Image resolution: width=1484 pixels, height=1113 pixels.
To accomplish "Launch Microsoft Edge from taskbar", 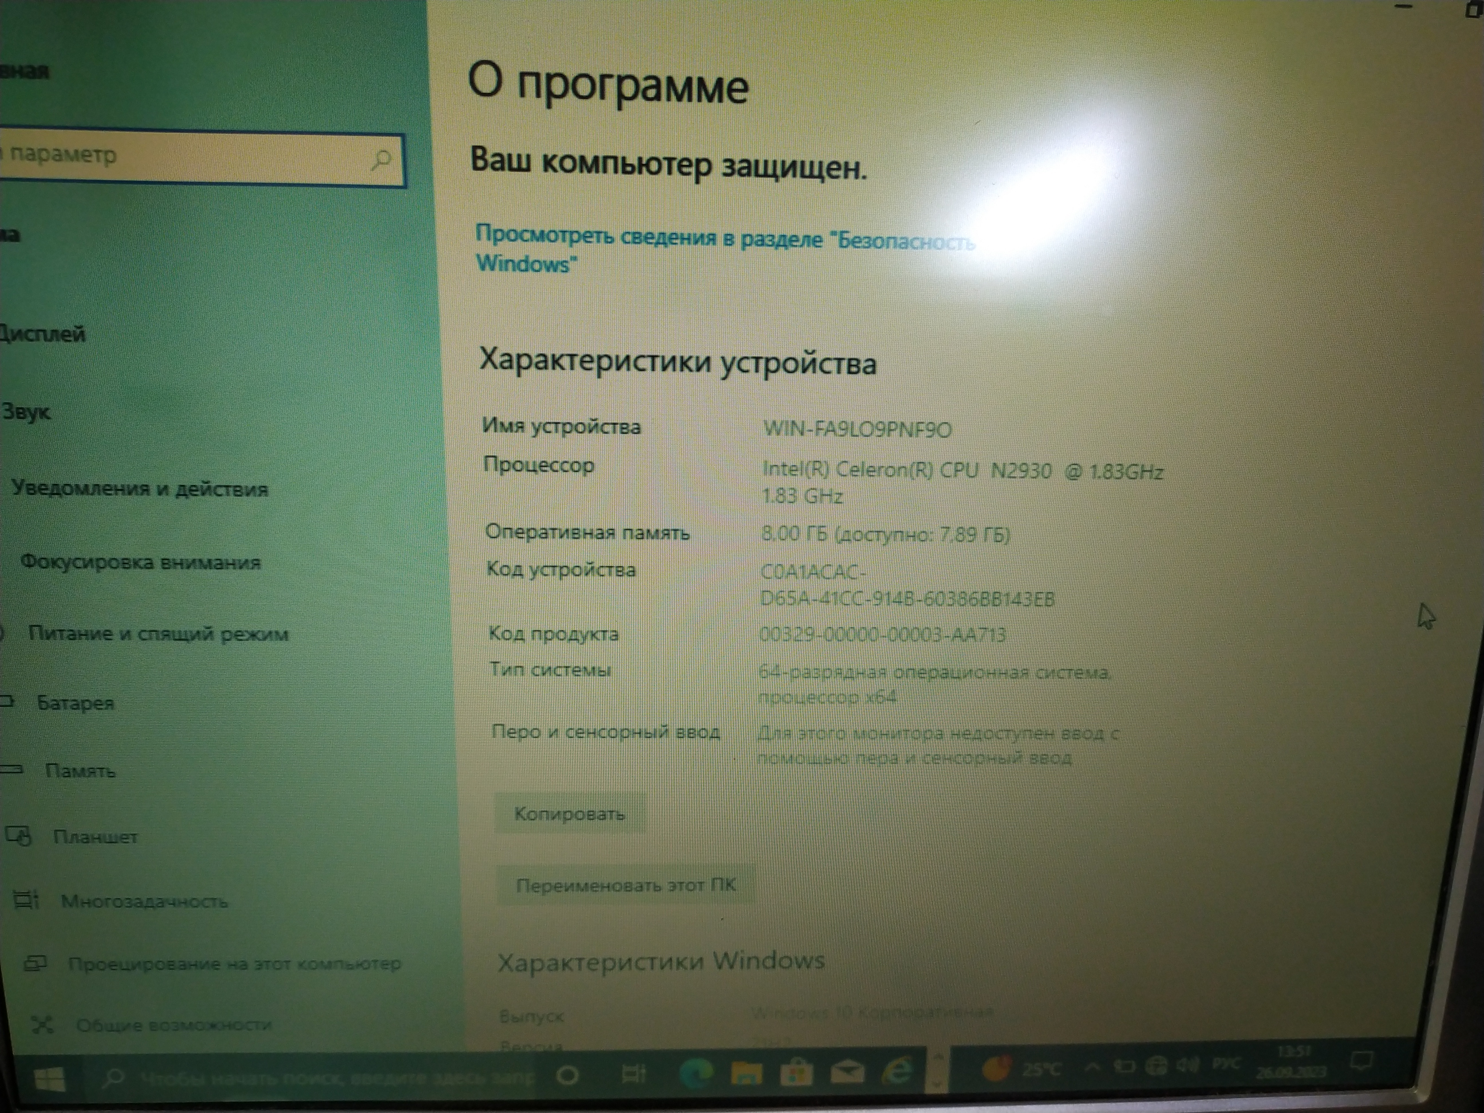I will click(696, 1073).
